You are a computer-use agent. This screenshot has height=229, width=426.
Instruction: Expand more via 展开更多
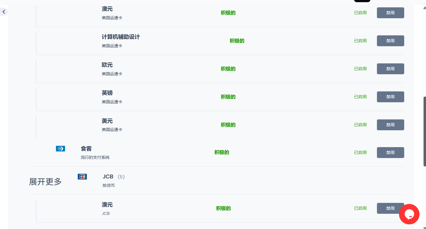click(46, 182)
